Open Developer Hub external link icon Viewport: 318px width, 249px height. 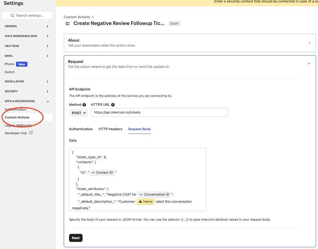pos(31,133)
